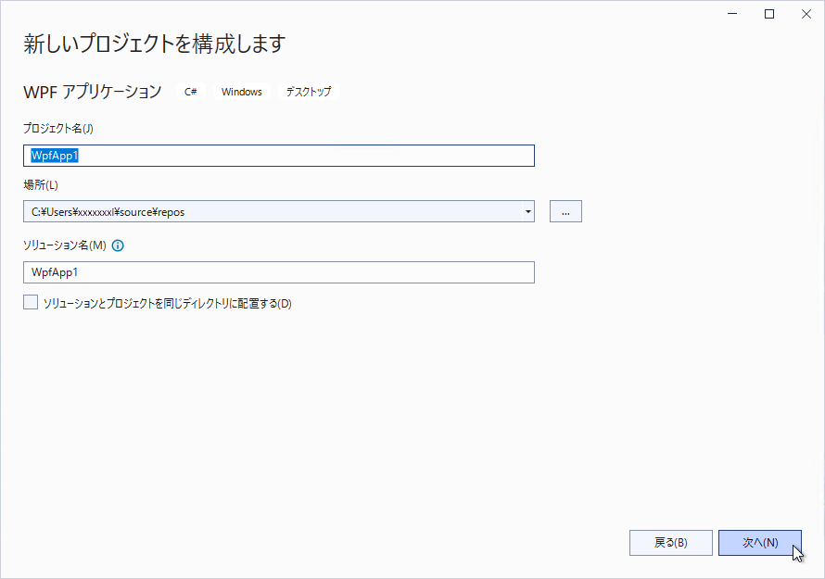Proceed with the 次へ(N) button
The image size is (825, 579).
click(x=760, y=543)
